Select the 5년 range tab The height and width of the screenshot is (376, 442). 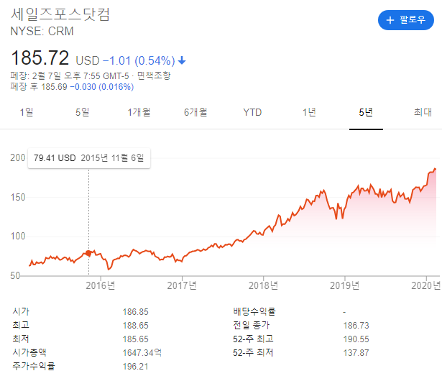coord(366,112)
